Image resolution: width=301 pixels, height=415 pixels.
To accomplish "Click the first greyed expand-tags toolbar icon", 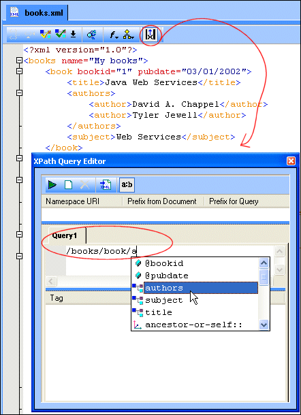I will pyautogui.click(x=13, y=35).
